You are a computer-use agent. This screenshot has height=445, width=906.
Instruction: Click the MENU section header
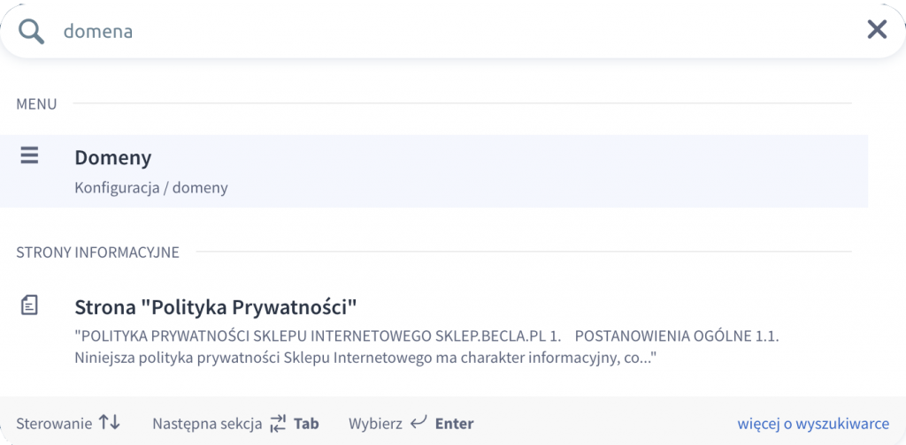pos(36,104)
